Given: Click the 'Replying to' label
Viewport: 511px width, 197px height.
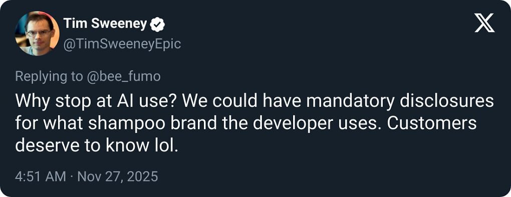Looking at the screenshot, I should pos(49,77).
